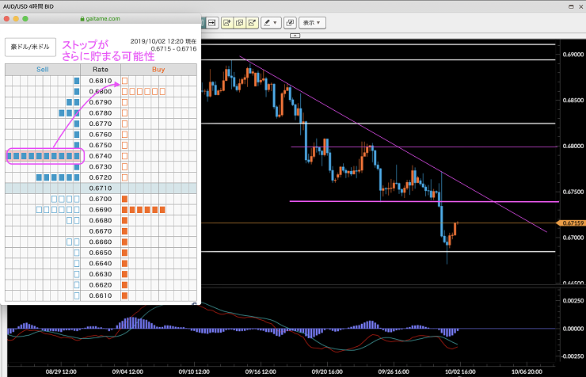Click the chart edit pencil icon
The width and height of the screenshot is (586, 377).
(253, 23)
